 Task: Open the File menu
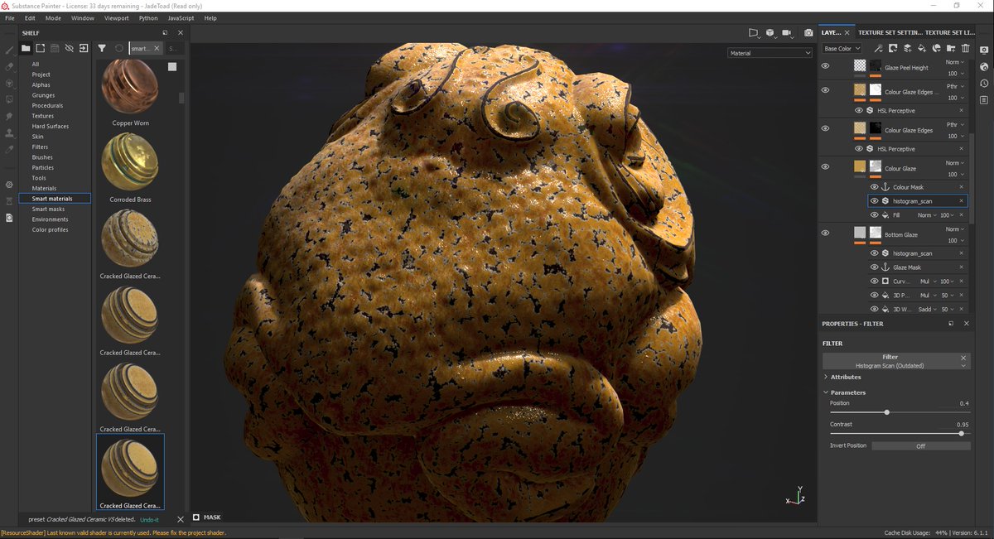pyautogui.click(x=10, y=17)
